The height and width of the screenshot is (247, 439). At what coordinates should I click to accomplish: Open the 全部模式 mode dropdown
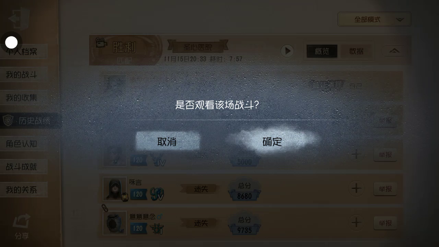(374, 20)
